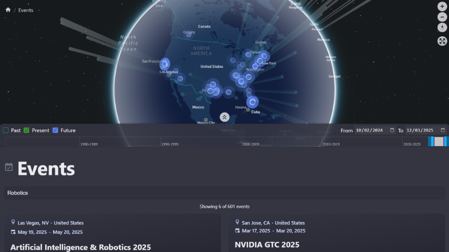The image size is (449, 252).
Task: Zoom in on the globe map
Action: coord(442,6)
